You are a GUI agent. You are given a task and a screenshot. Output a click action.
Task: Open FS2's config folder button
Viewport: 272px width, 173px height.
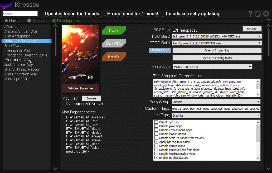(217, 58)
